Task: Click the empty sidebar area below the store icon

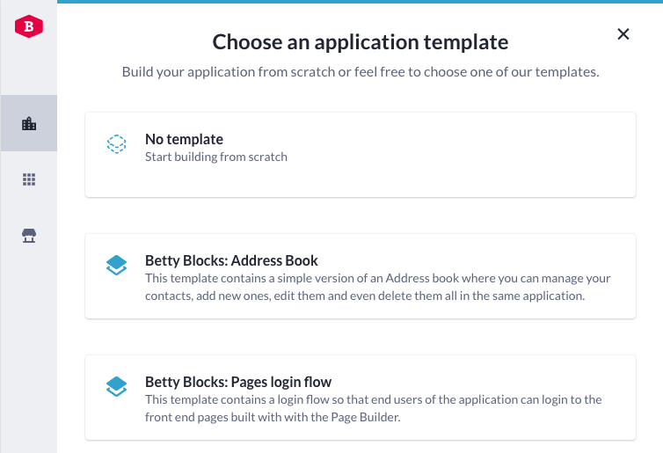Action: click(x=29, y=352)
